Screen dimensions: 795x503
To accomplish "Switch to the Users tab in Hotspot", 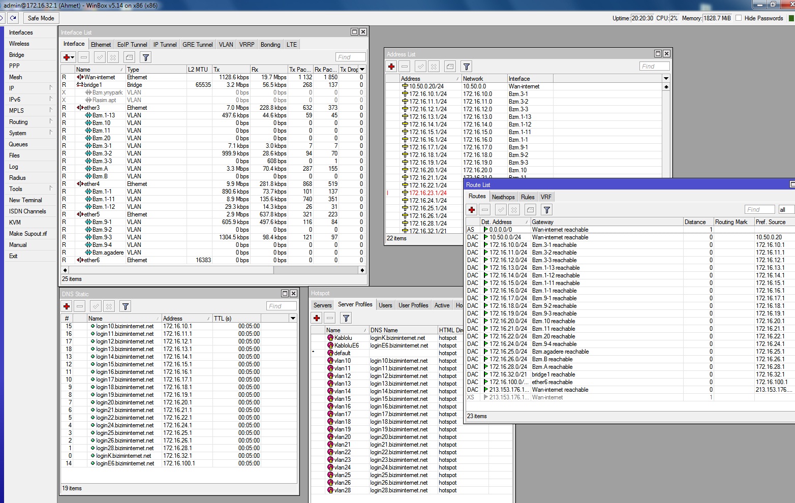I will 385,304.
